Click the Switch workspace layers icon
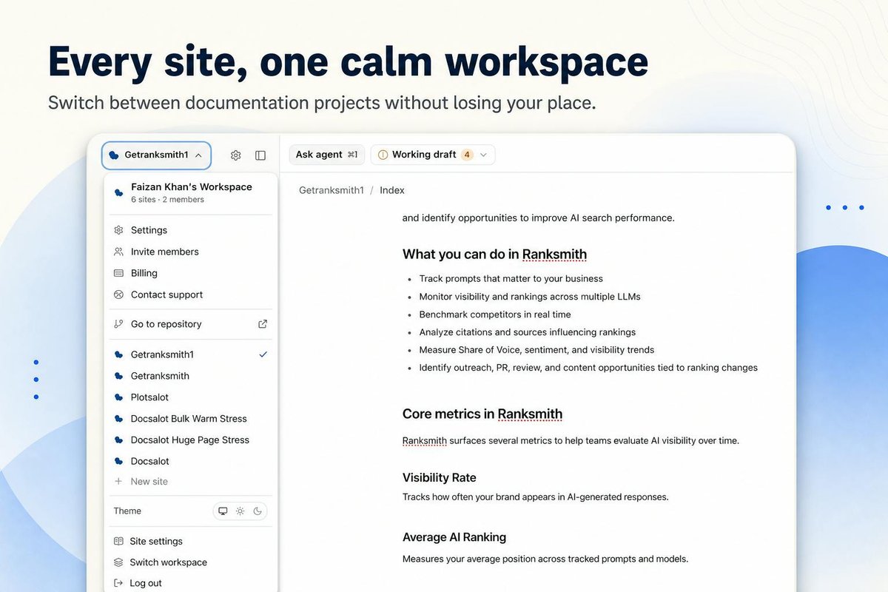 [118, 562]
